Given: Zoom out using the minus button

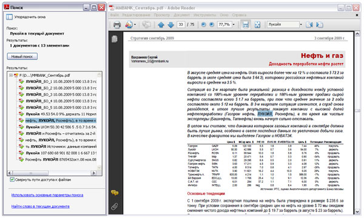Looking at the screenshot, I should (204, 25).
